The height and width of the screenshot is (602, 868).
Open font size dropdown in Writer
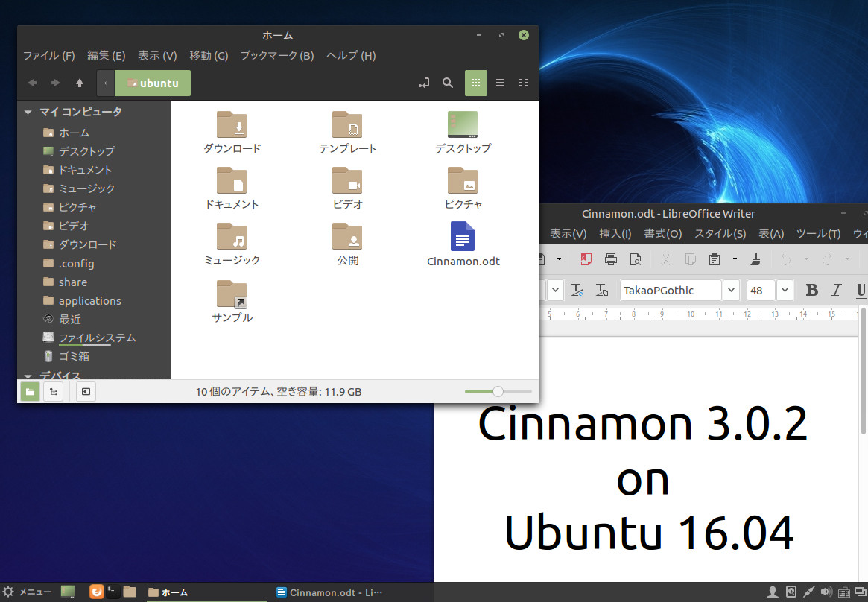[785, 290]
